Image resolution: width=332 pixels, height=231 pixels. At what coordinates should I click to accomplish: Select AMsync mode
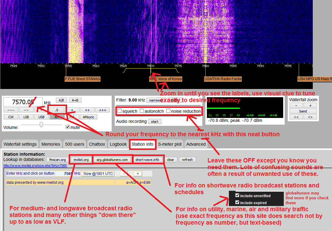click(x=88, y=117)
